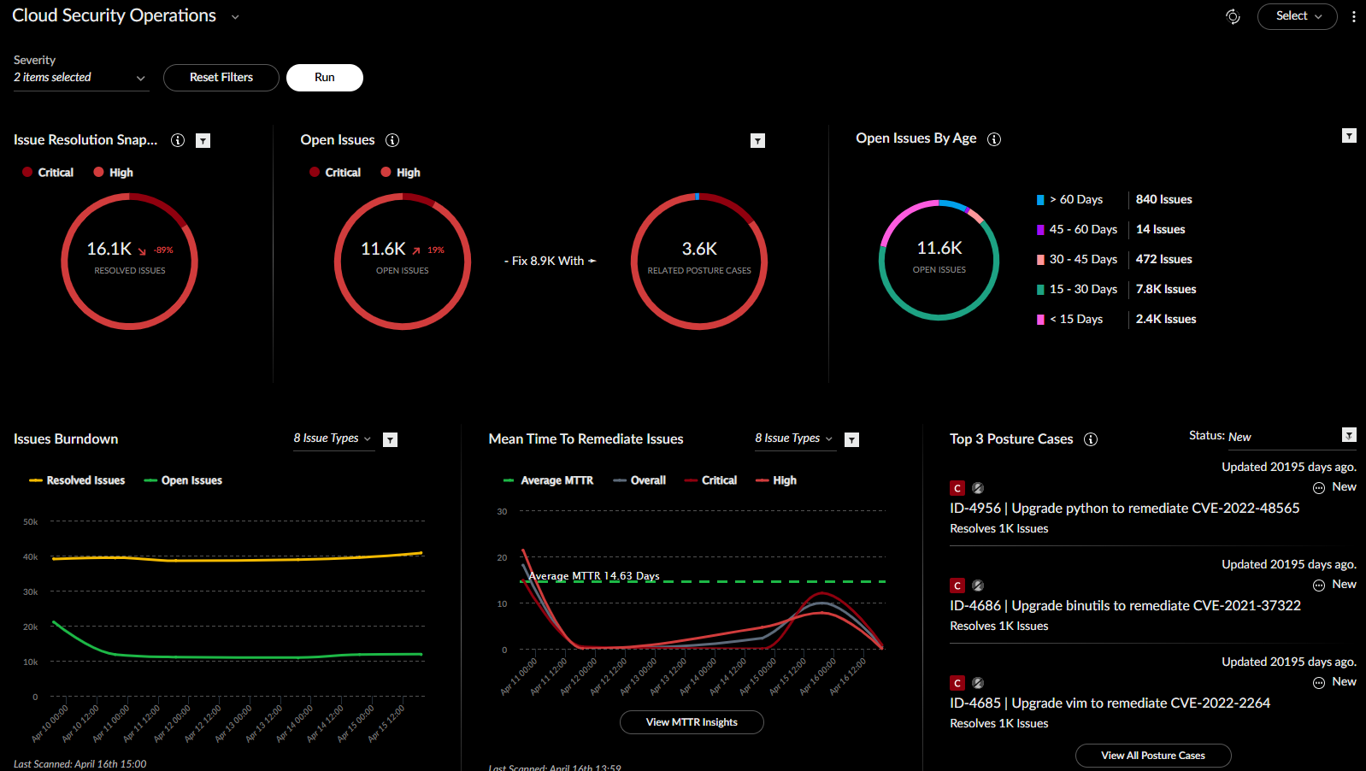Open the vertical three-dot options menu
The width and height of the screenshot is (1366, 771).
(1354, 16)
